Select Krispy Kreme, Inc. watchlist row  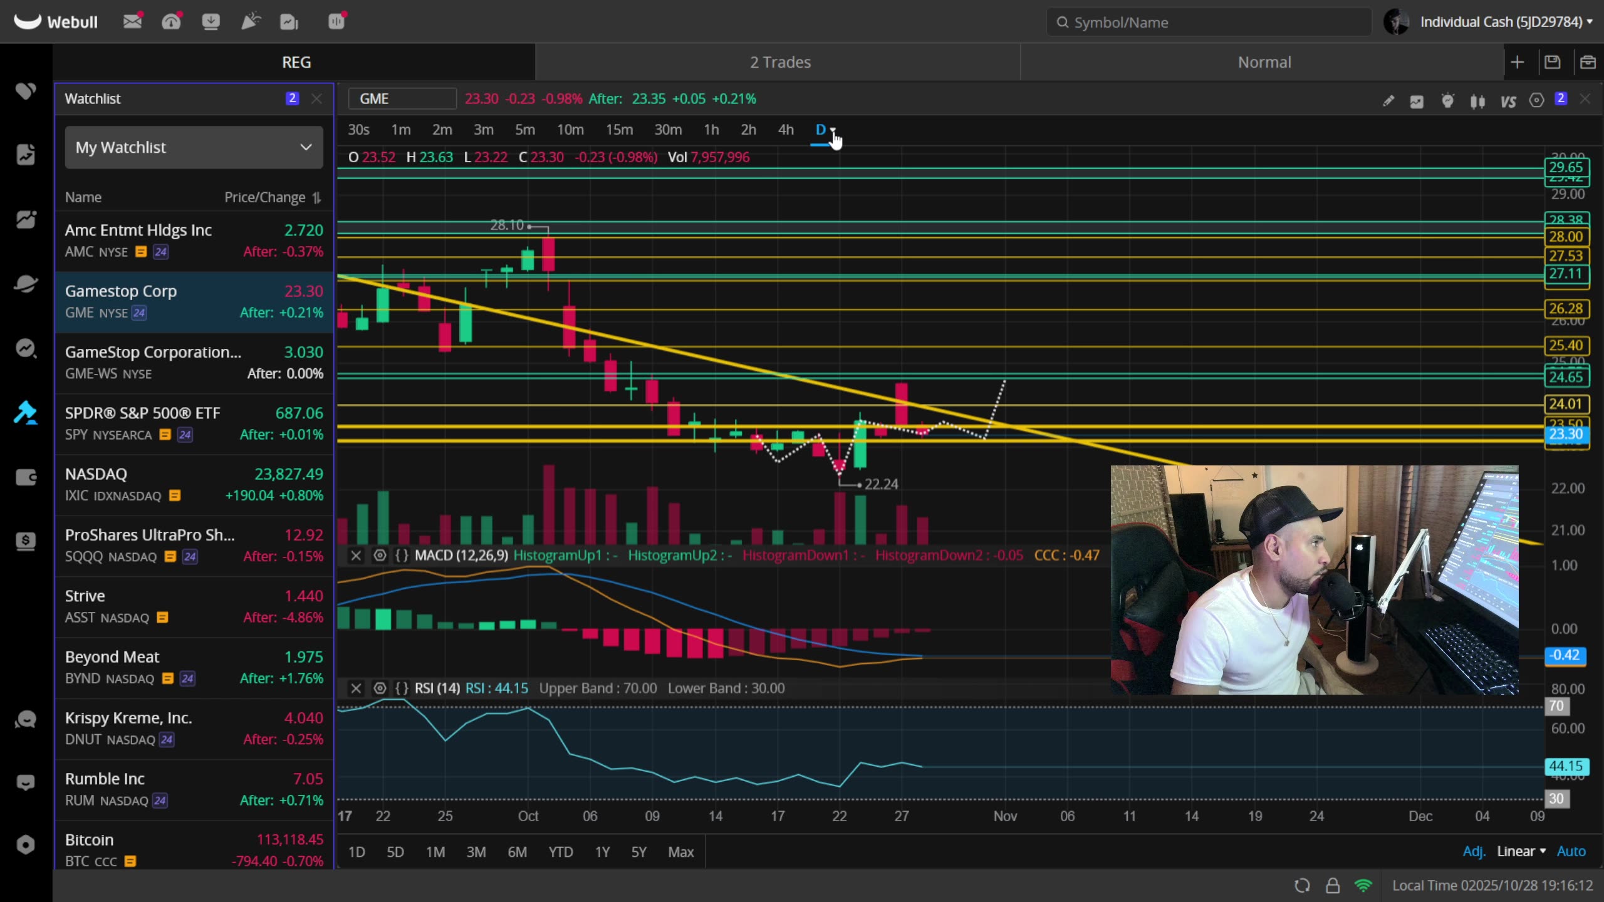194,728
